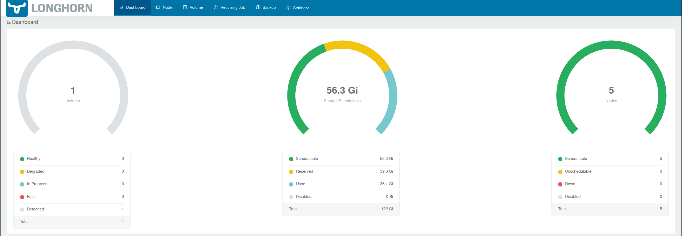Click the Volume database icon

tap(185, 7)
